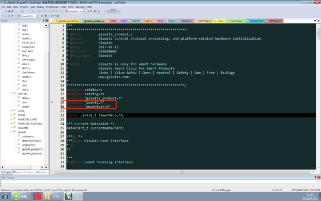
Task: Switch to the Functions panel tab
Action: tap(30, 172)
